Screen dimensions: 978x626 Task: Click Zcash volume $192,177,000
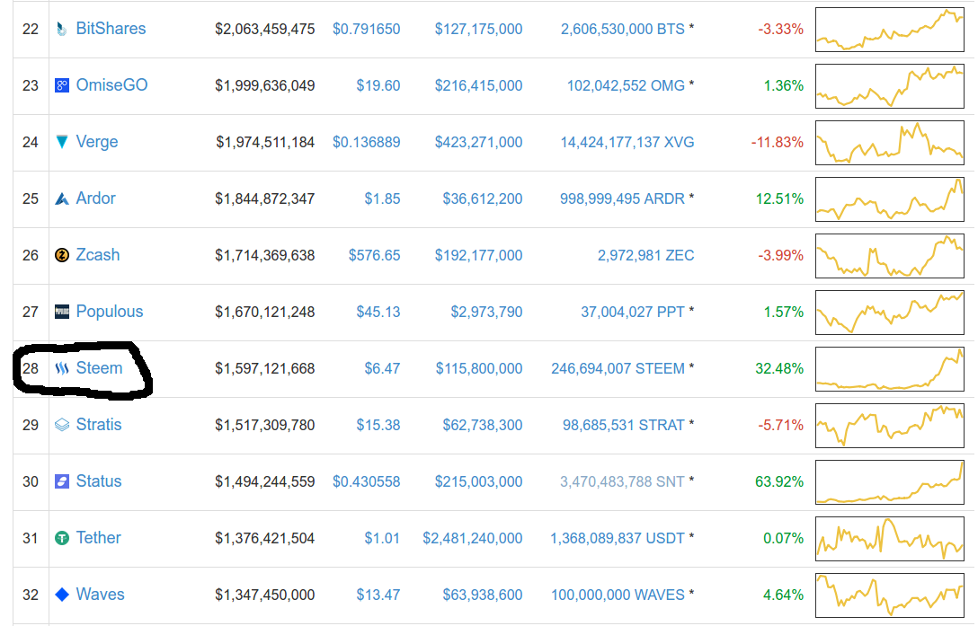(478, 256)
